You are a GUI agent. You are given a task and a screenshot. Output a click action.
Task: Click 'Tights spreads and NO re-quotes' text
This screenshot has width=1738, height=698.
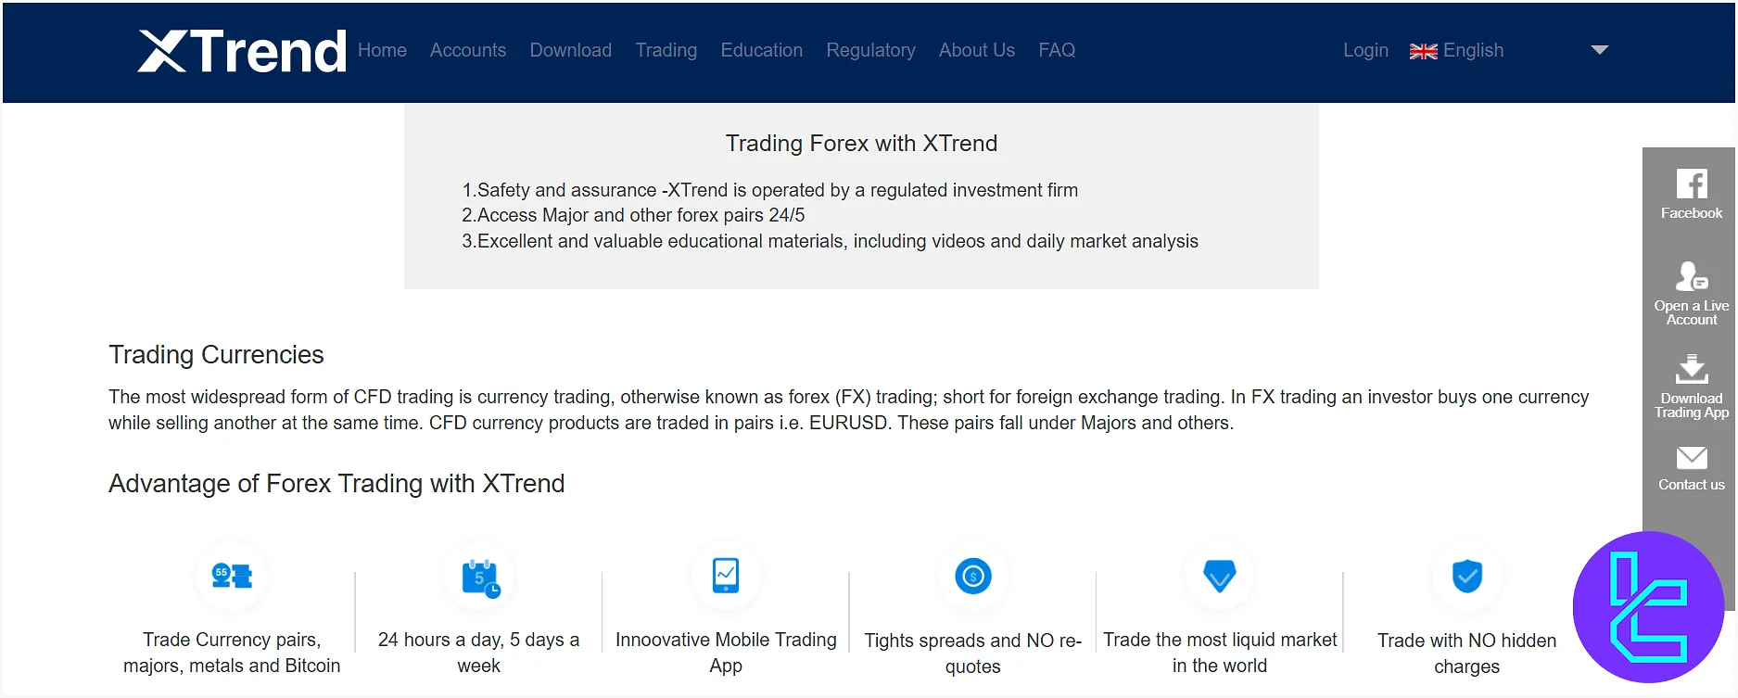coord(973,654)
